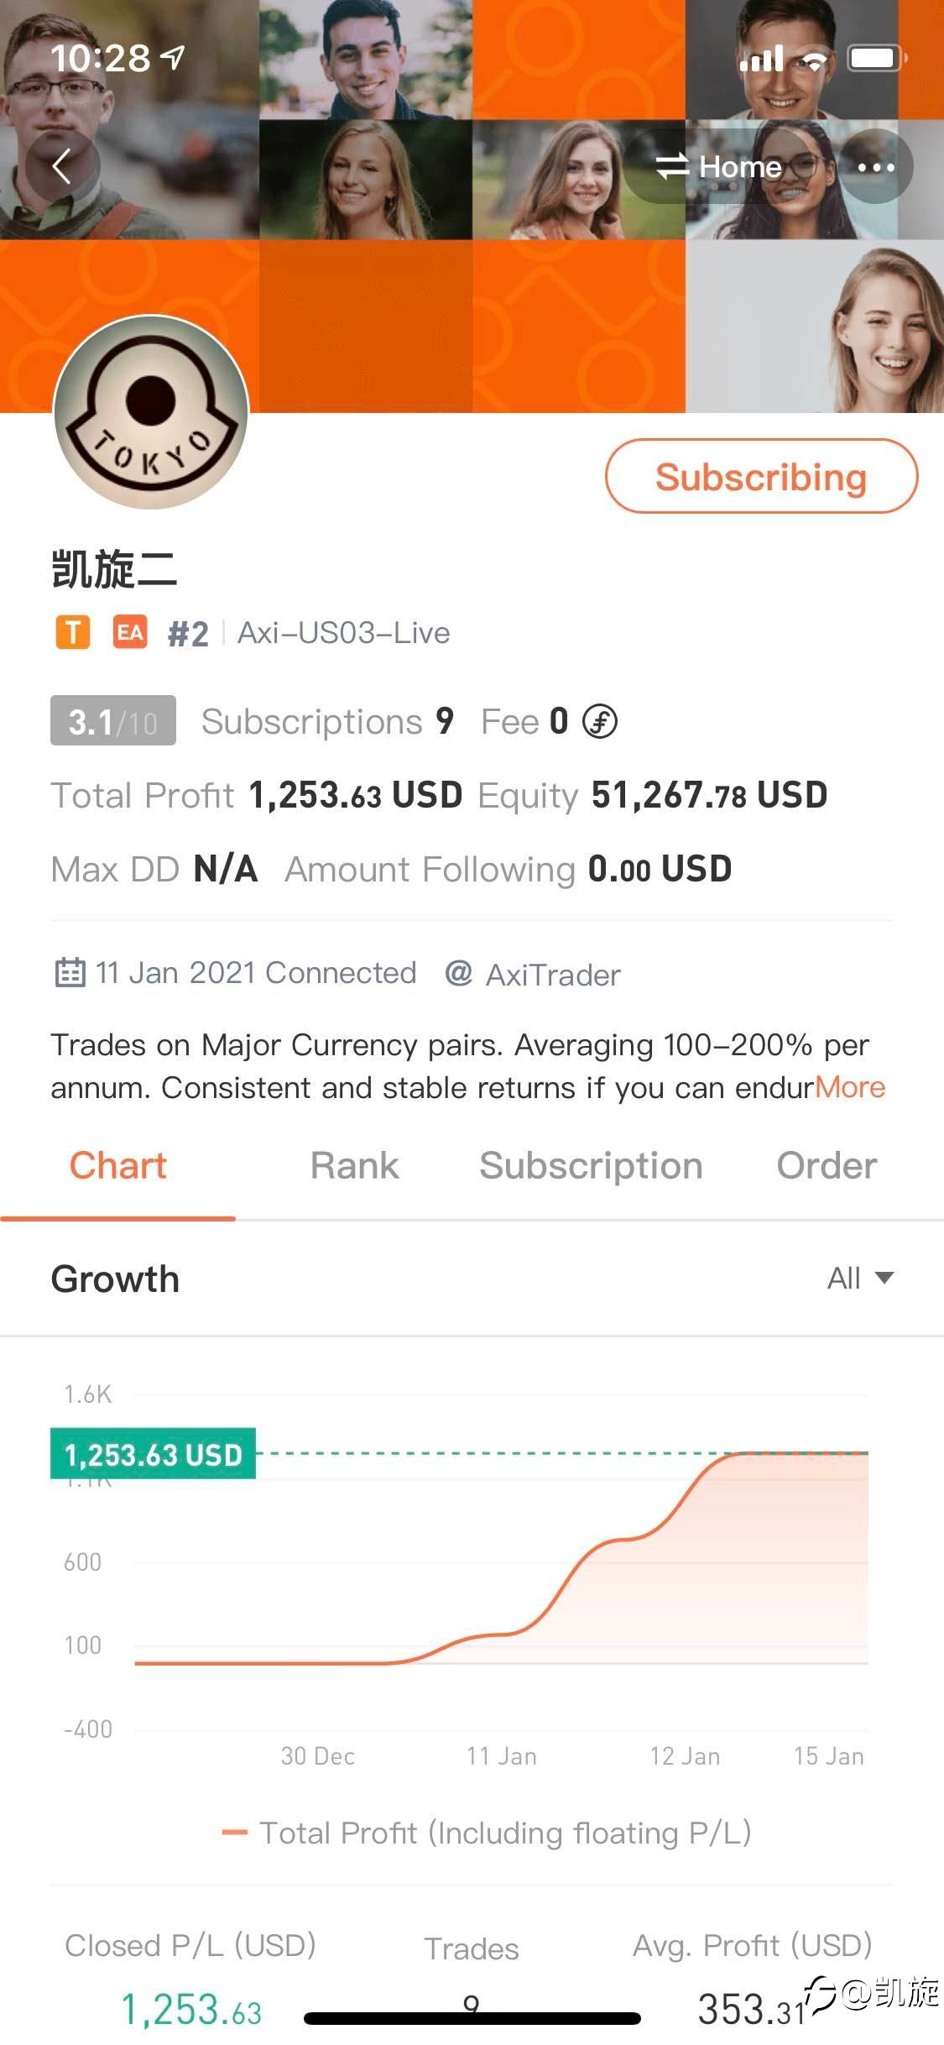Tap the @ broker icon
The image size is (944, 2045).
[458, 974]
